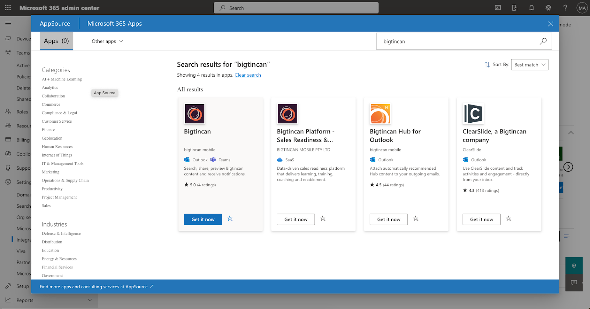Click the help question mark icon

coord(565,8)
